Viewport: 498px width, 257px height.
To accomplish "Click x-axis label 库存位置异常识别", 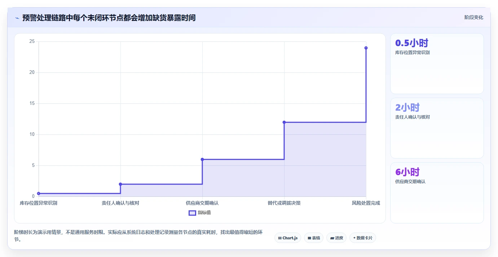I will coord(39,203).
